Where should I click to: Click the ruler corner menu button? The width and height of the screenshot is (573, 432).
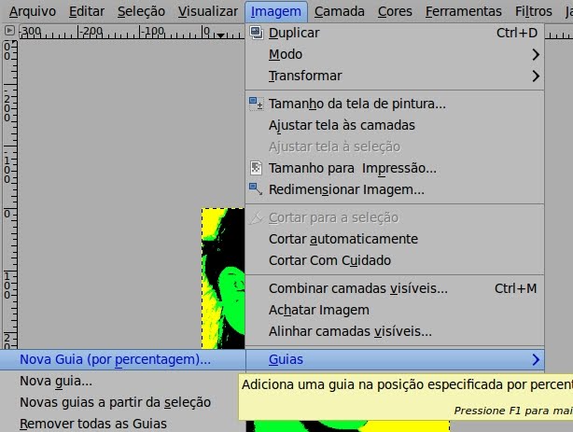click(9, 31)
